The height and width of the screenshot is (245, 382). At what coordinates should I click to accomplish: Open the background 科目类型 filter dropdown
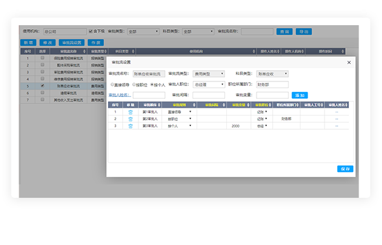tap(198, 32)
